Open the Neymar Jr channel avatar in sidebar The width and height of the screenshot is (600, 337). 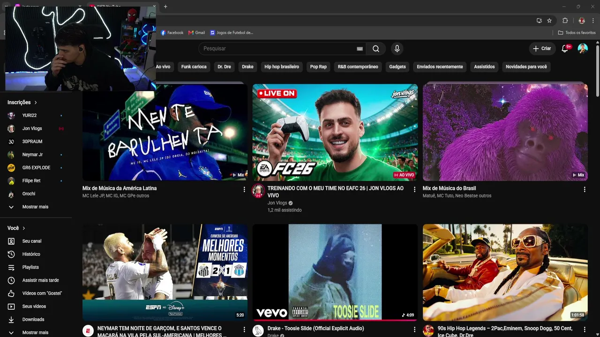(11, 154)
